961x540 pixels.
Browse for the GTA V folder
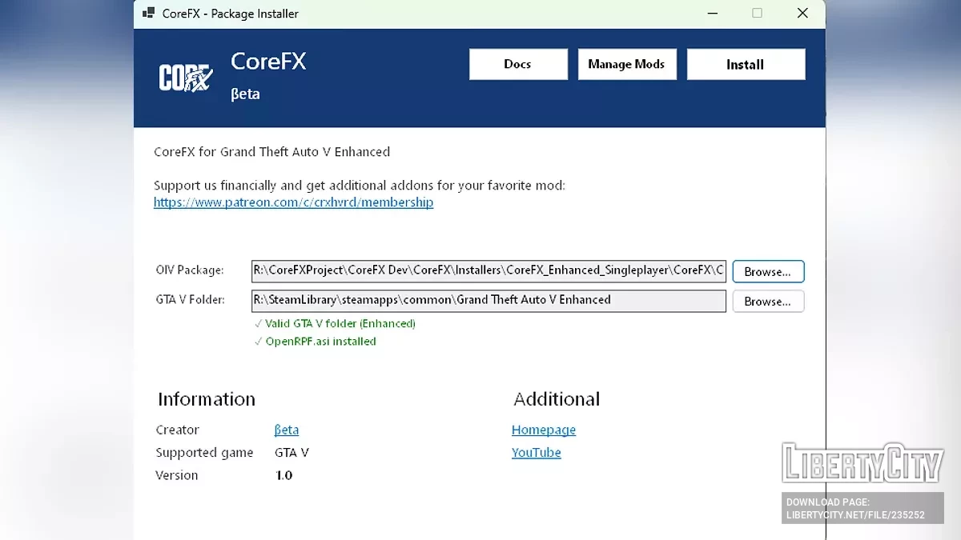(767, 302)
